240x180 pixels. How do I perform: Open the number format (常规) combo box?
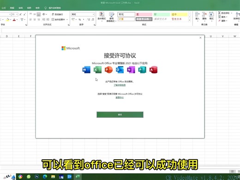click(83, 14)
